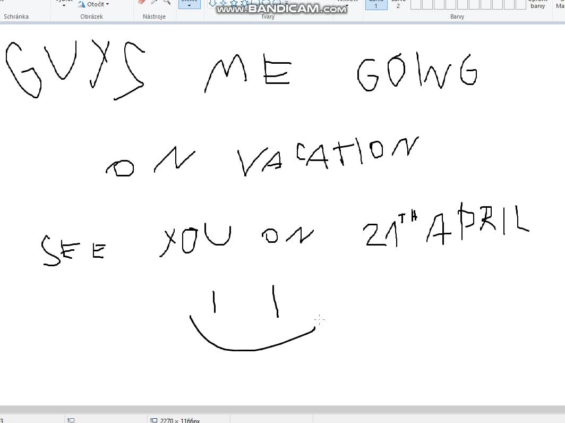Viewport: 565px width, 423px height.
Task: Click the Obrázek group label
Action: coord(91,16)
